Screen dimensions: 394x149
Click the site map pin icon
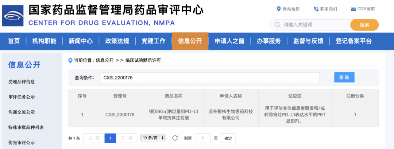click(278, 9)
